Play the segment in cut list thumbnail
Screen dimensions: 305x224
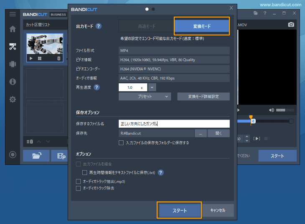click(x=31, y=58)
